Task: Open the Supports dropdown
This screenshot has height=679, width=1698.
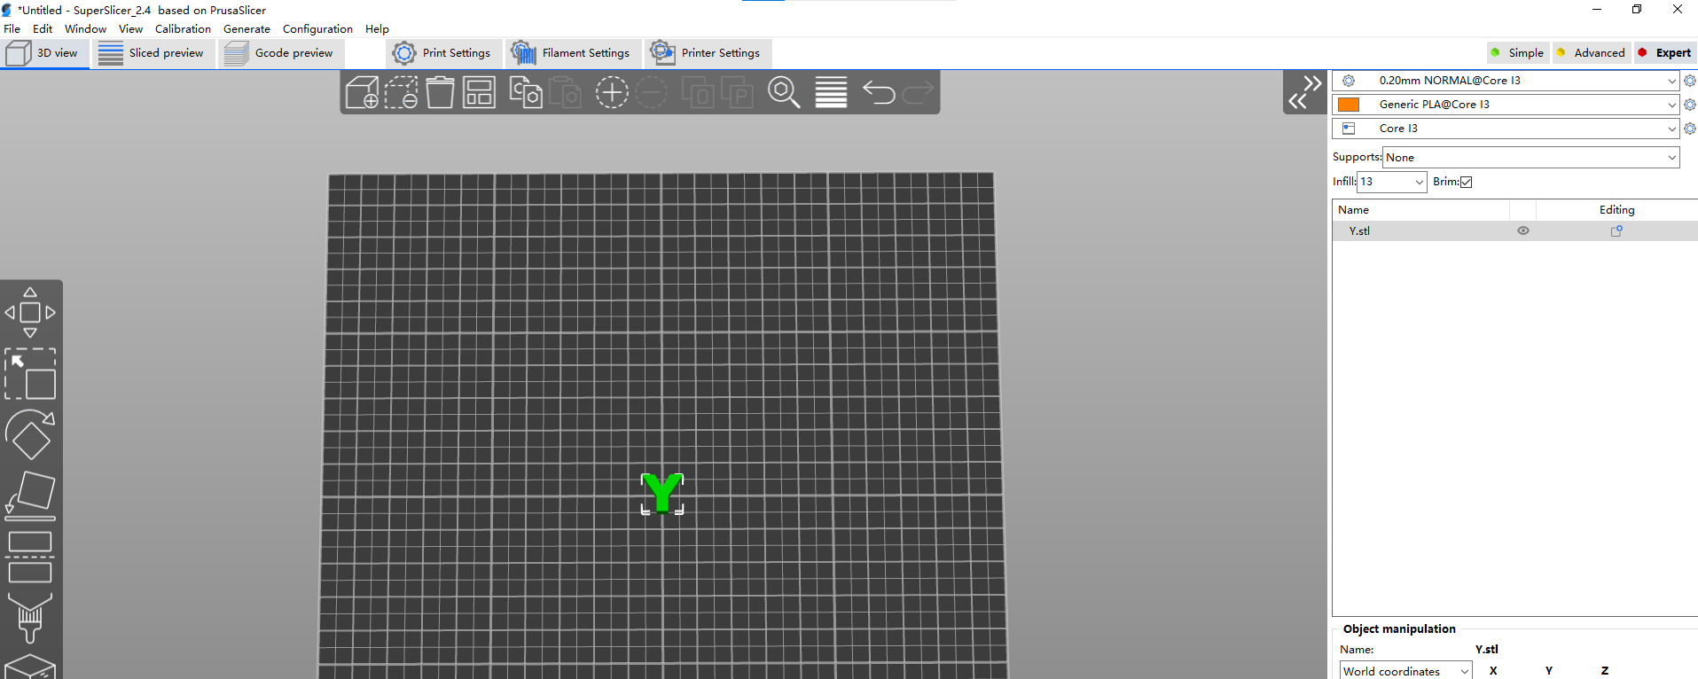Action: click(x=1530, y=158)
